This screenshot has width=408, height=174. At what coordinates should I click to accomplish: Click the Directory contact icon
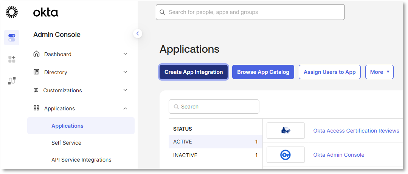click(x=36, y=72)
